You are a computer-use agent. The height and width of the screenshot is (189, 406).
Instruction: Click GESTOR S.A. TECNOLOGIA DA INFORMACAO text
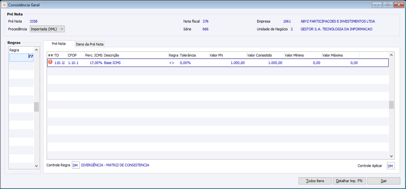(336, 29)
